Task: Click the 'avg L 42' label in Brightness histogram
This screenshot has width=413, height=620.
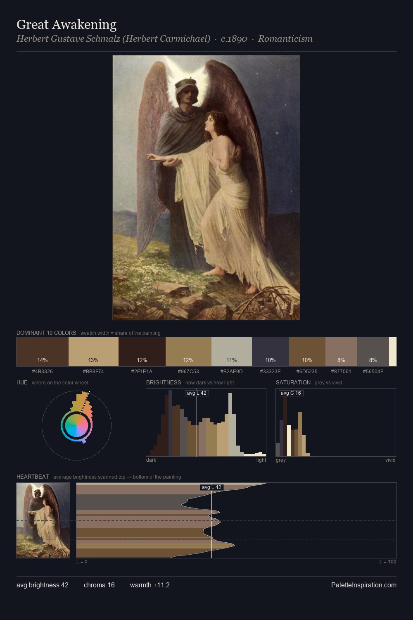Action: (197, 393)
